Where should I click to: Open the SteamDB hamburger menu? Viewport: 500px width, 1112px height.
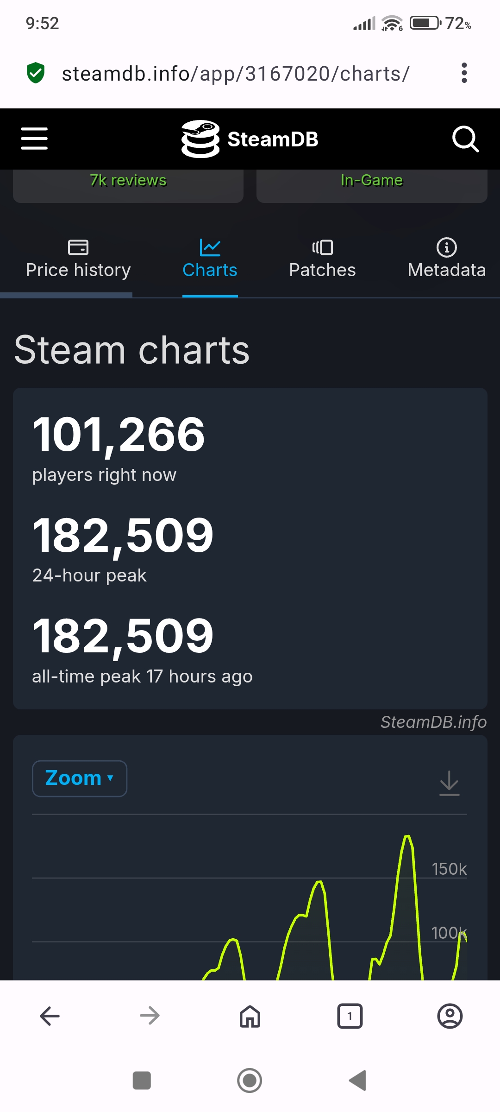click(x=34, y=139)
